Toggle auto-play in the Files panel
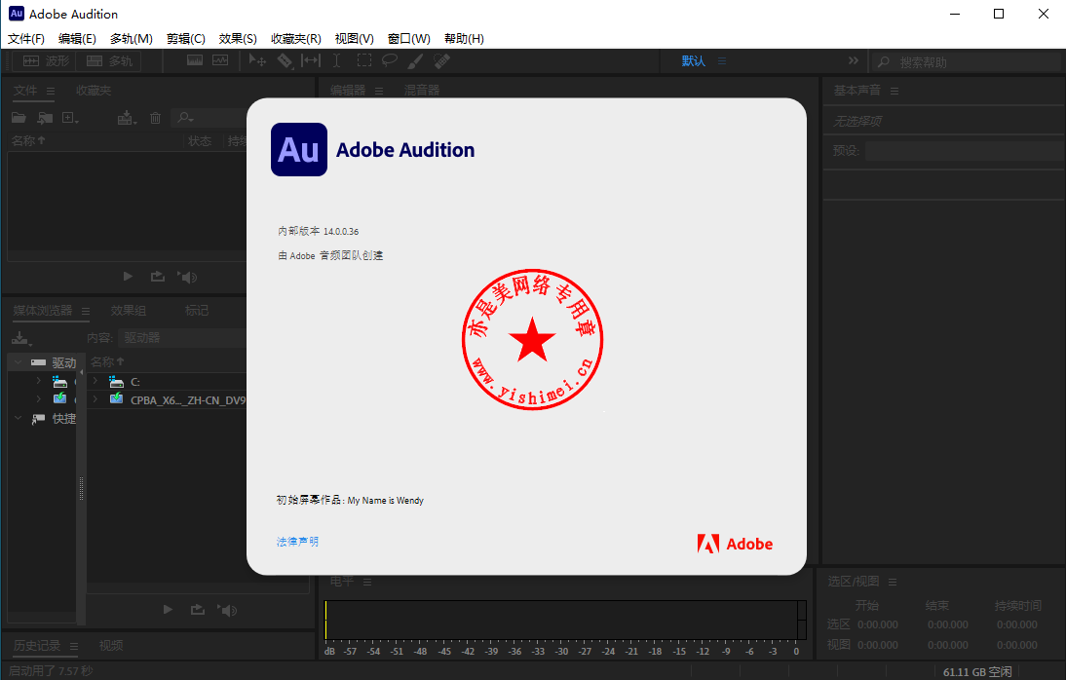 [x=188, y=277]
